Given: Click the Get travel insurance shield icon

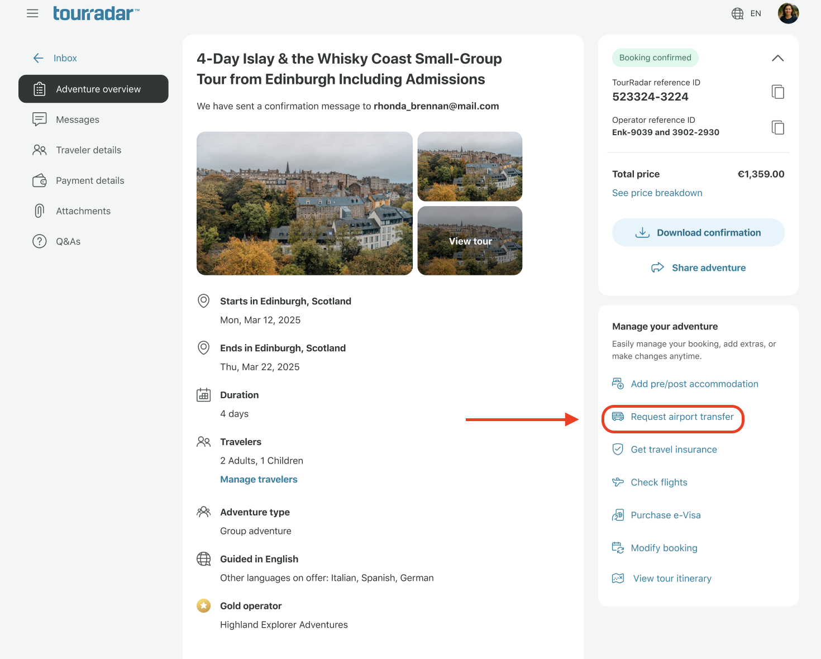Looking at the screenshot, I should [618, 449].
